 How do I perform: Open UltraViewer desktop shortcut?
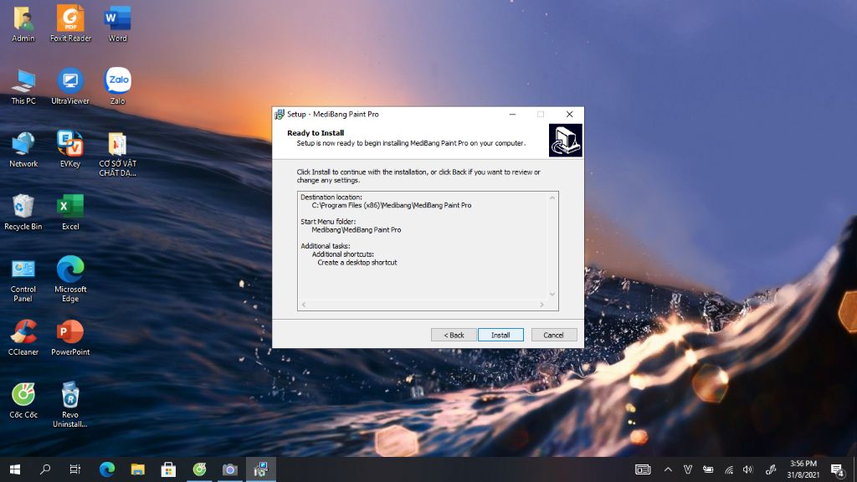70,86
